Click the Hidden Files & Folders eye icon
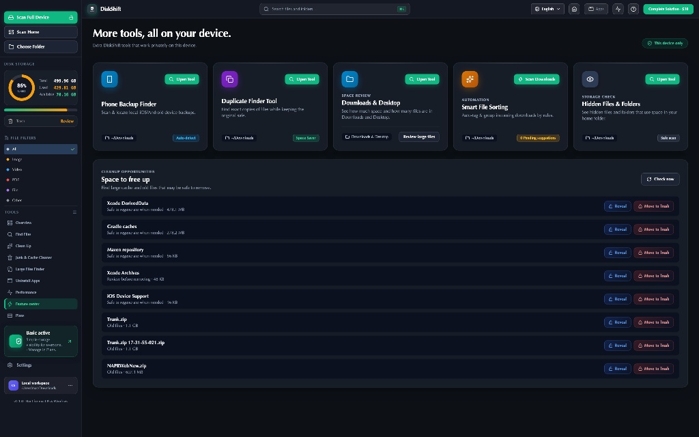The height and width of the screenshot is (437, 699). click(590, 79)
